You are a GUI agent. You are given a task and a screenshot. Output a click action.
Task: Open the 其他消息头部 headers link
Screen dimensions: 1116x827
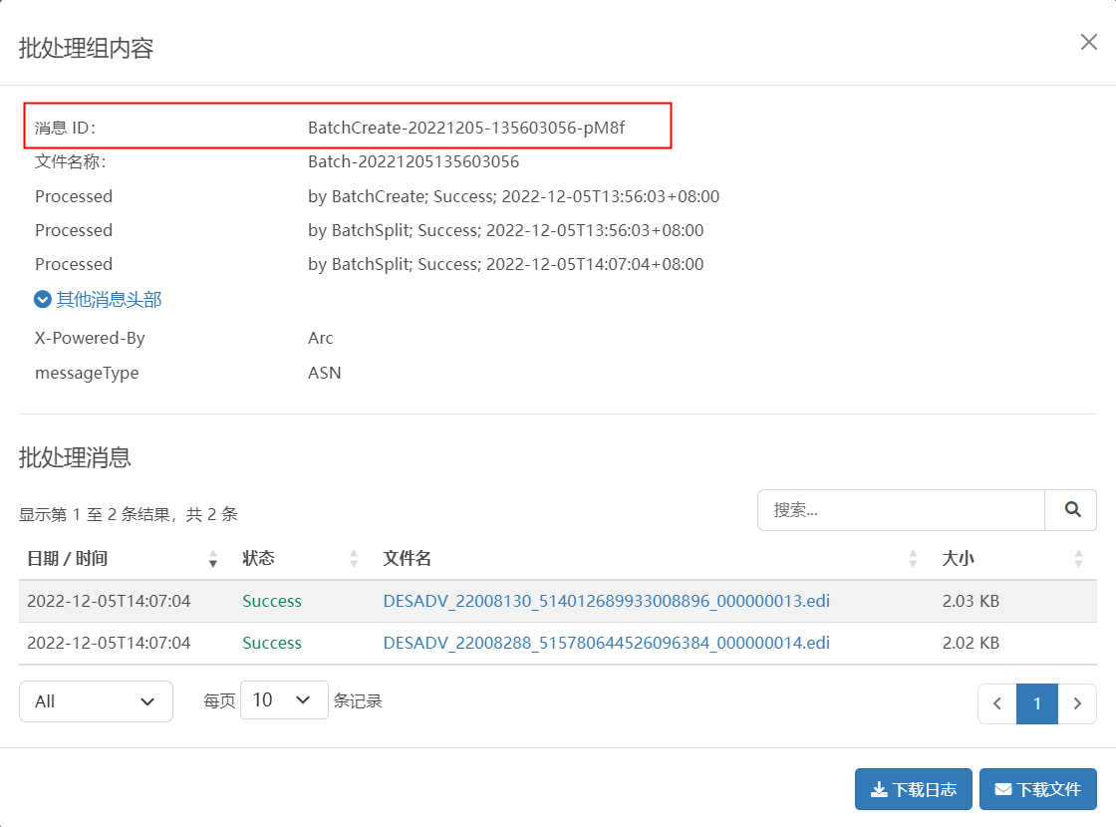[109, 300]
